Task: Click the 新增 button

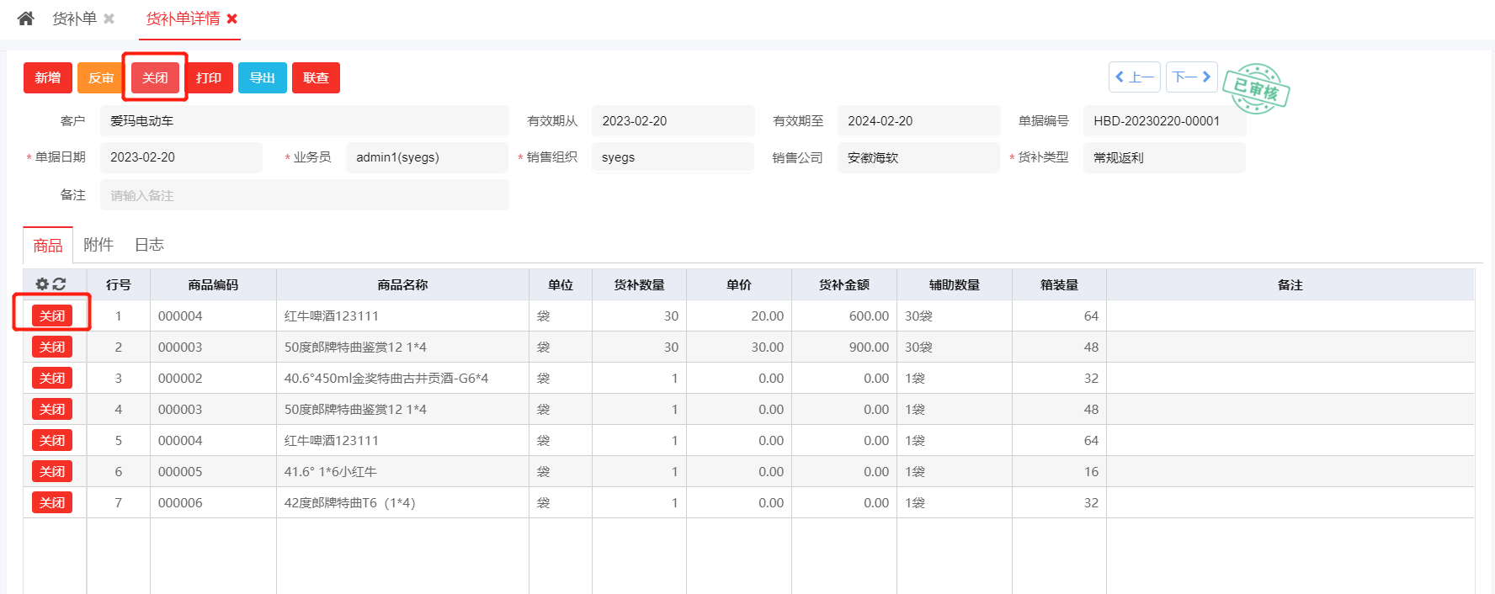Action: tap(47, 78)
